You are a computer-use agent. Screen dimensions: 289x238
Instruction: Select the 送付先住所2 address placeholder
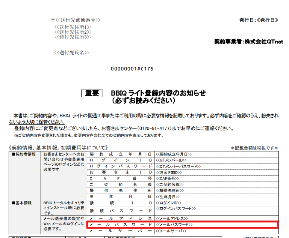click(x=73, y=32)
